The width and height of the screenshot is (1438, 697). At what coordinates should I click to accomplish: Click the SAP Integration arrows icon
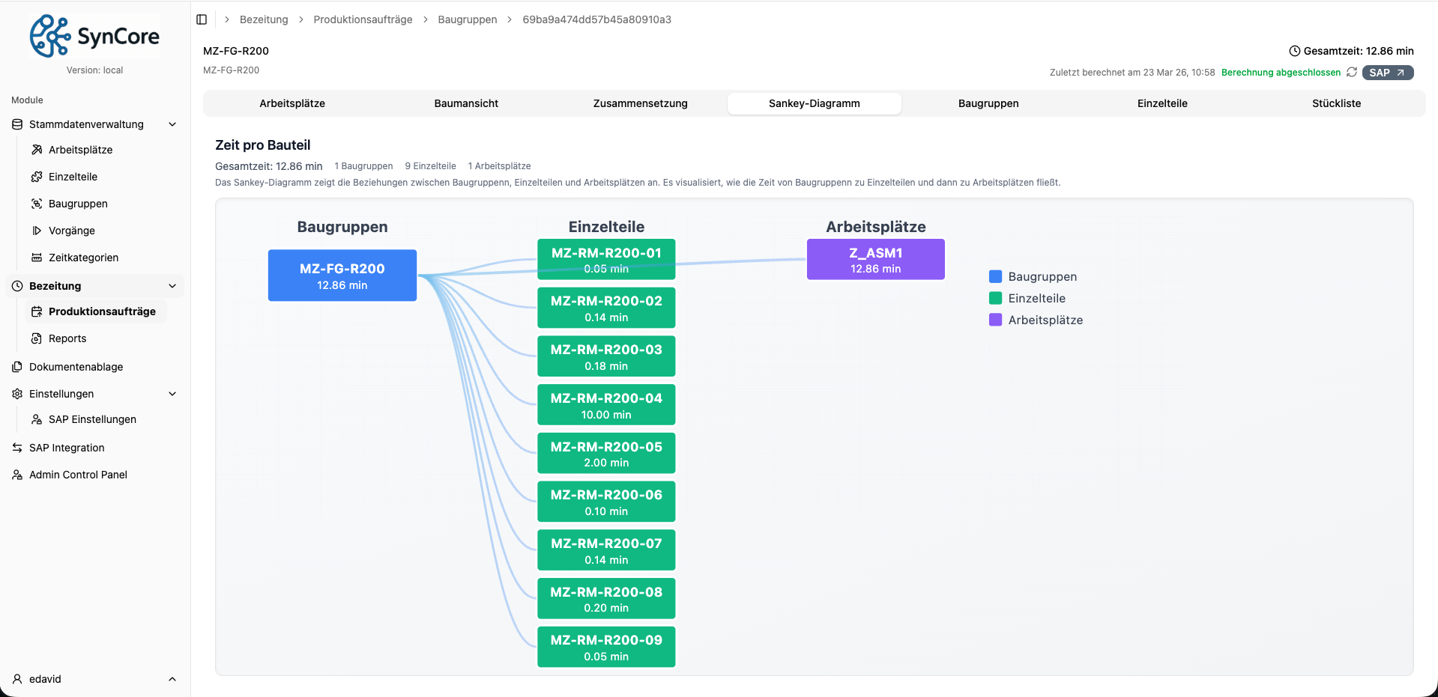[x=17, y=448]
